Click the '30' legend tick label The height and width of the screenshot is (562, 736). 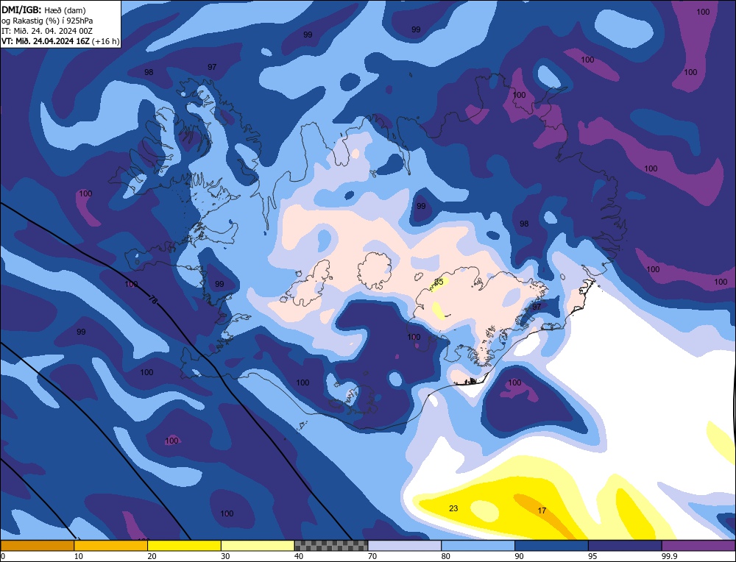[225, 556]
